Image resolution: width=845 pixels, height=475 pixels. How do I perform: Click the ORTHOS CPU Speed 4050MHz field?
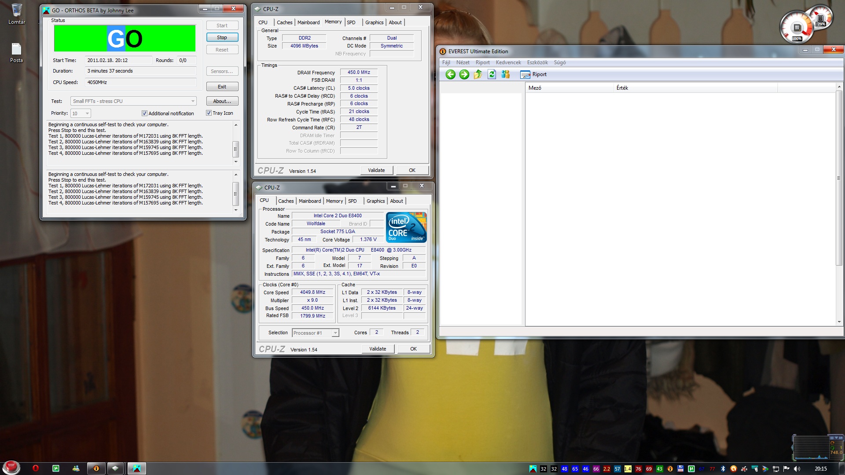click(140, 82)
